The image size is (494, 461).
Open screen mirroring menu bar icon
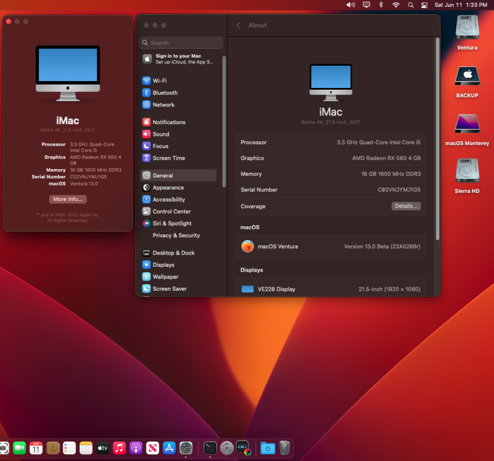click(366, 5)
